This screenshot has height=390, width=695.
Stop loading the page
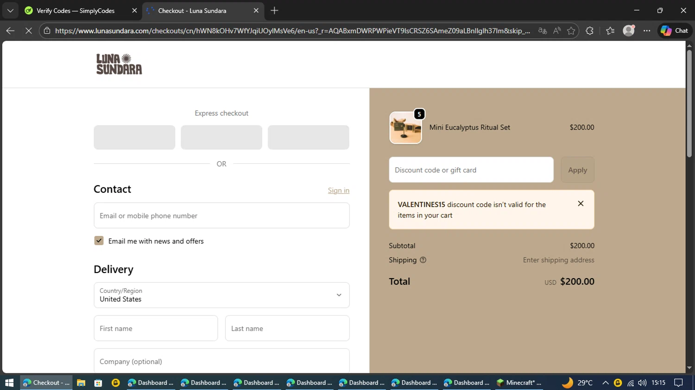coord(28,31)
